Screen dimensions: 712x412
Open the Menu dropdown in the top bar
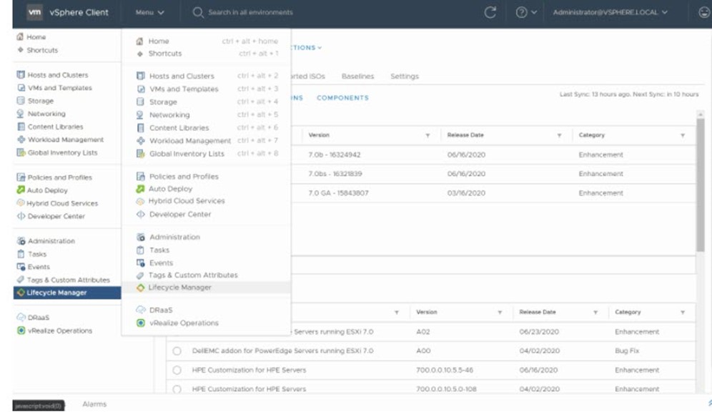pyautogui.click(x=150, y=12)
